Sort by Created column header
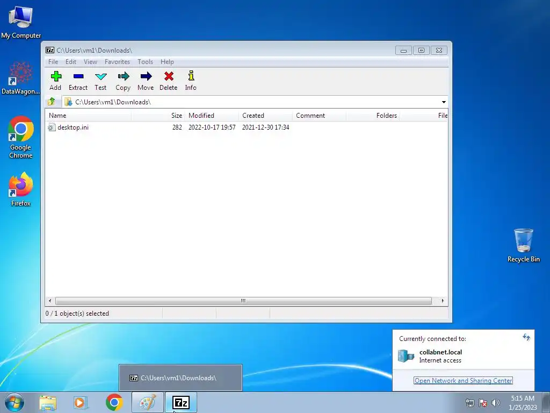This screenshot has width=550, height=413. 265,115
